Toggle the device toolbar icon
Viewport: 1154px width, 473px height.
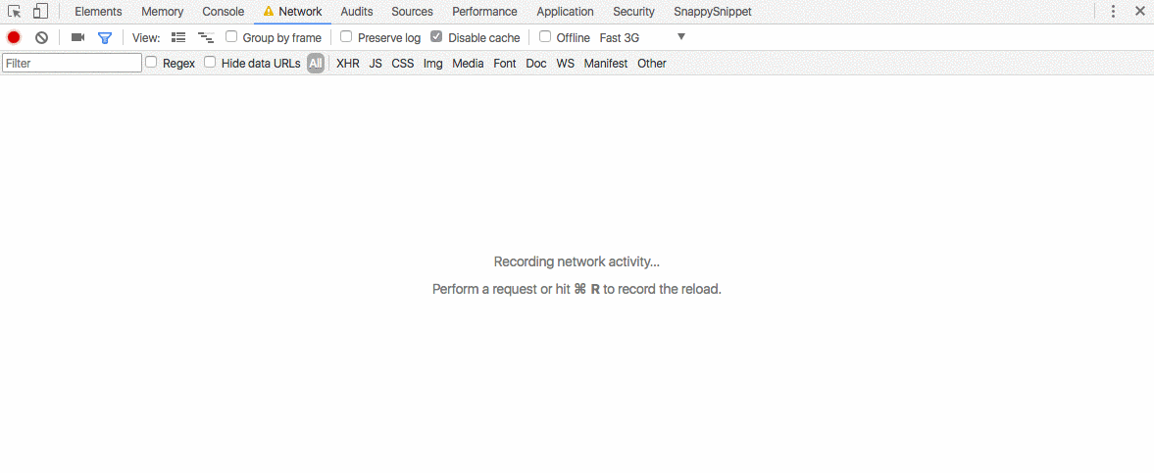(x=40, y=11)
